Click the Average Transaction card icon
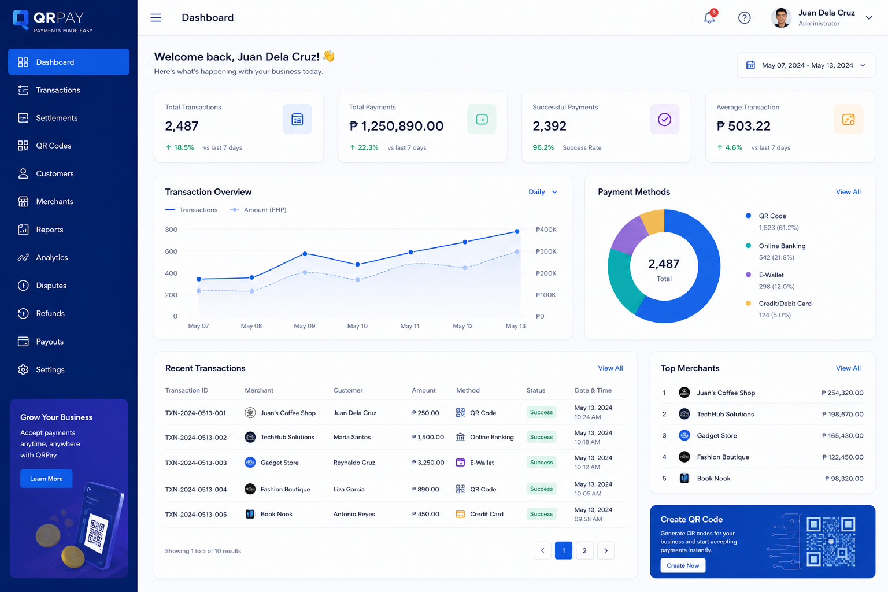The width and height of the screenshot is (888, 592). (849, 119)
